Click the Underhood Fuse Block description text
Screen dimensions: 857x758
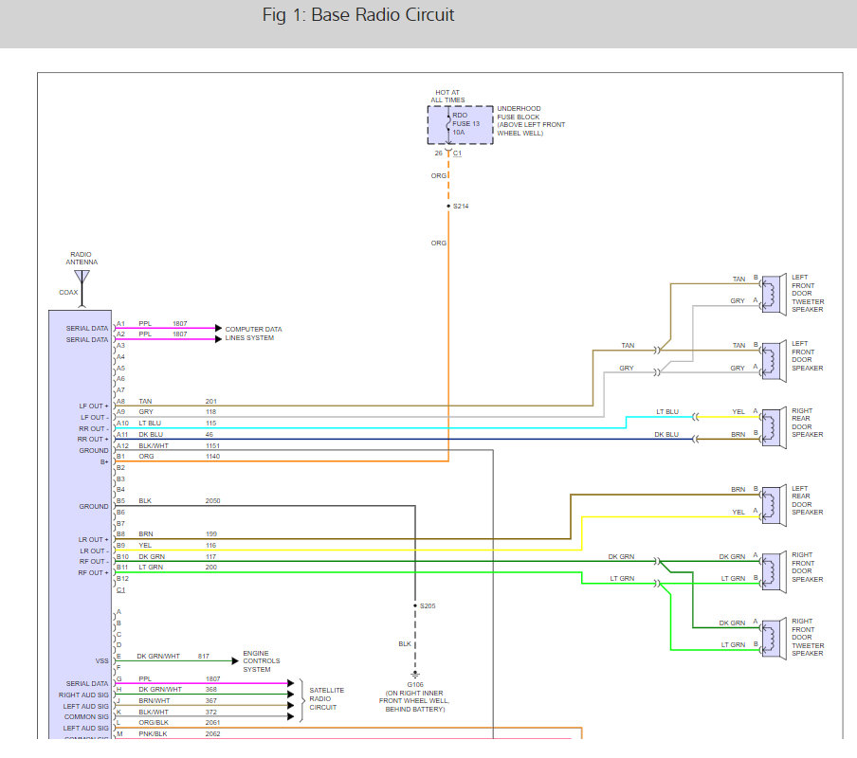tap(533, 121)
